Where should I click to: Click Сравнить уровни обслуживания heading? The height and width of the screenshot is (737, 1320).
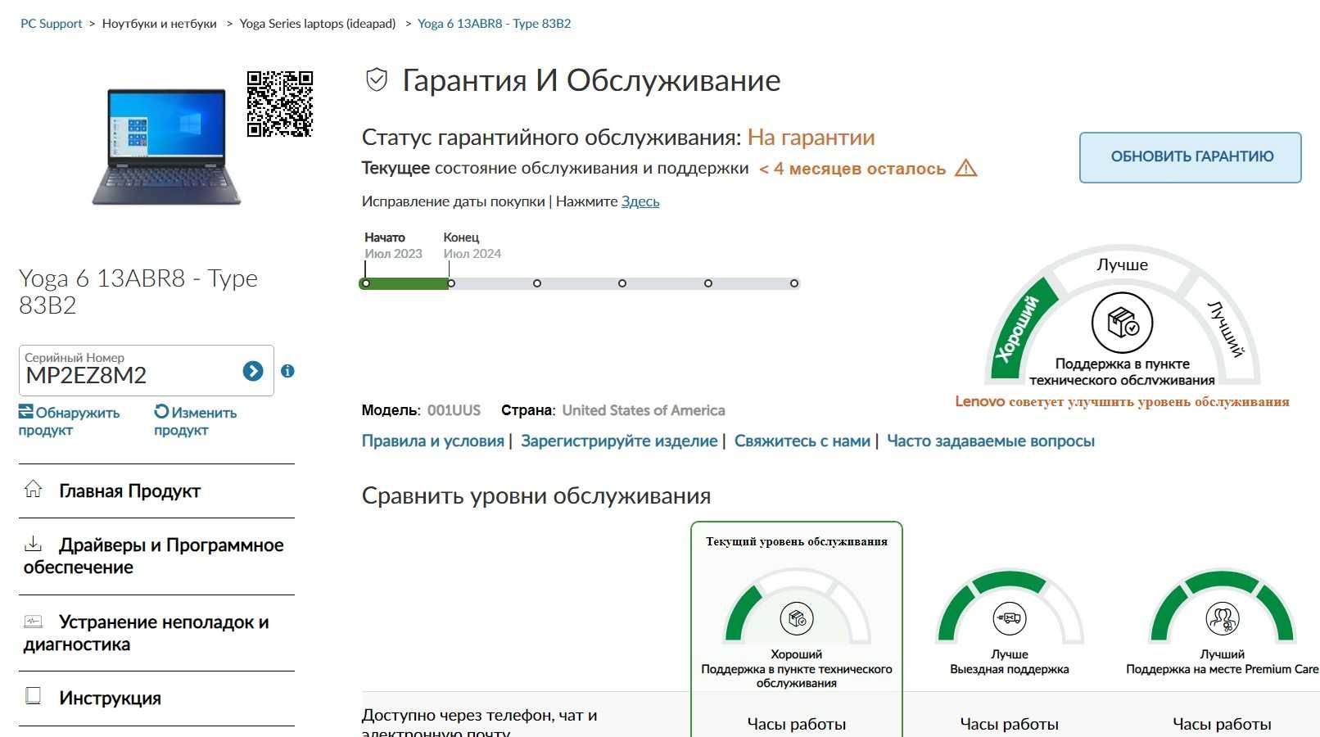[536, 495]
